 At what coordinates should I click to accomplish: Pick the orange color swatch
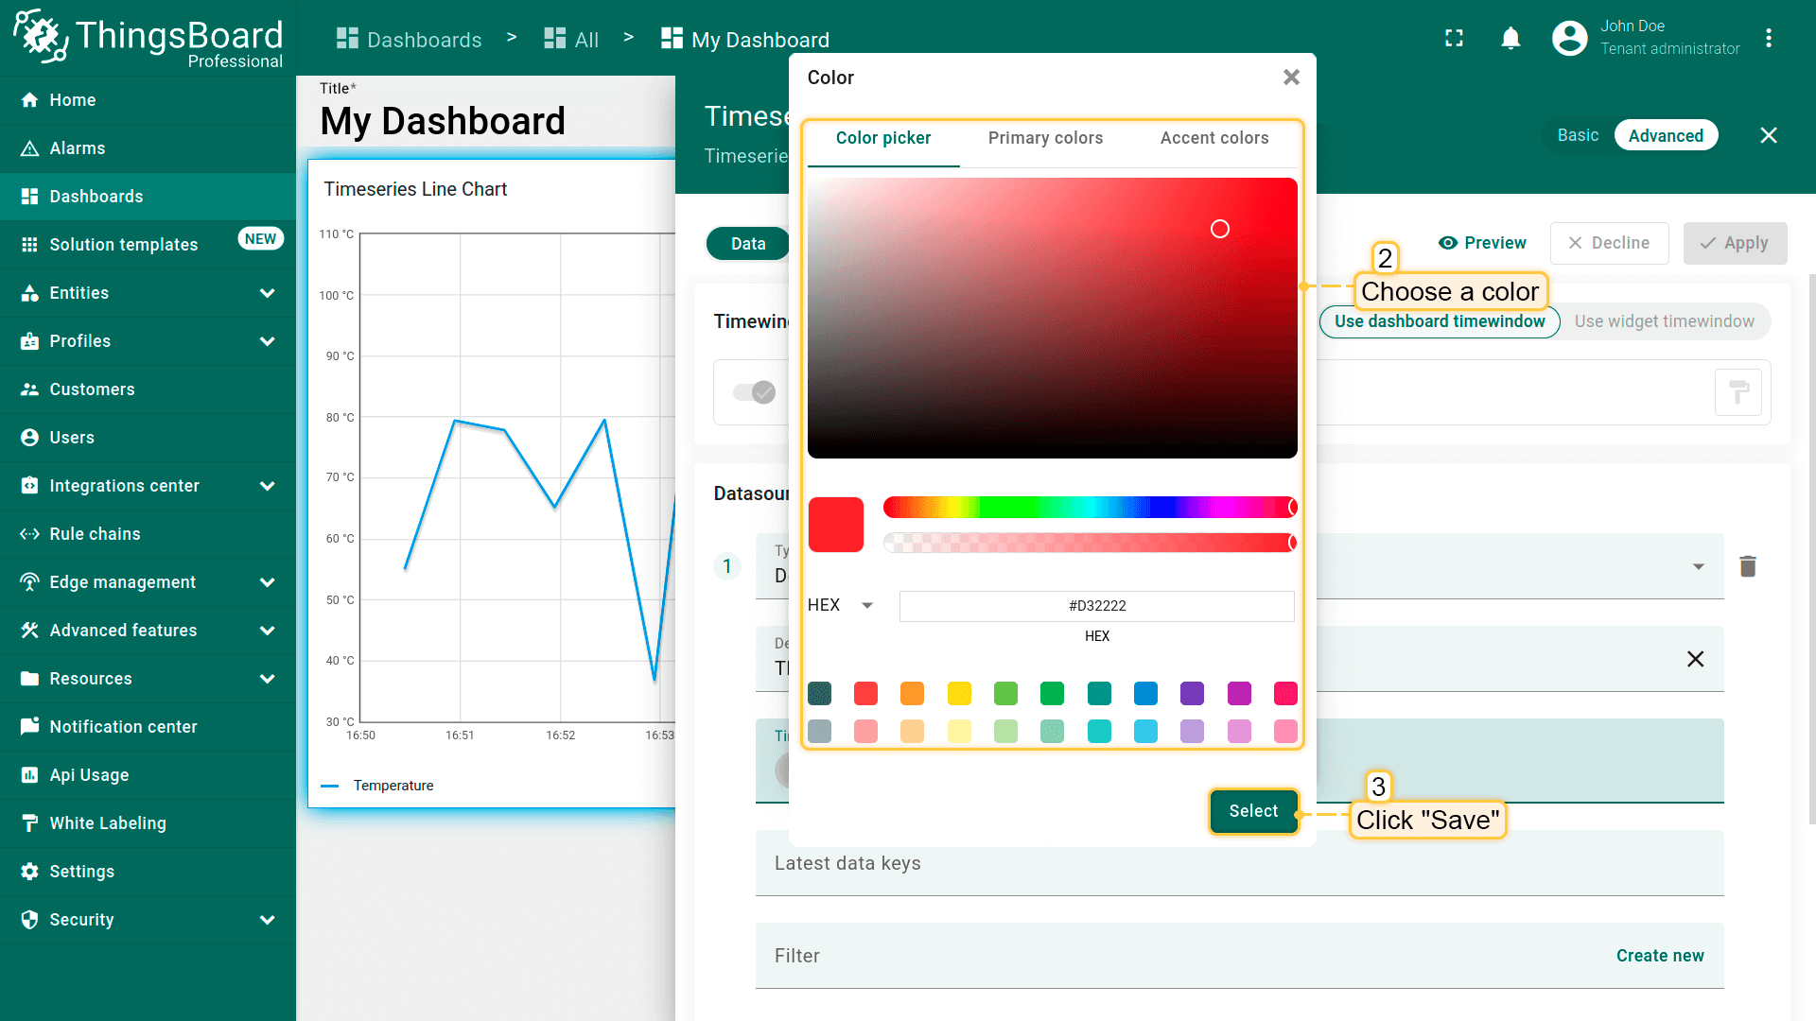pyautogui.click(x=912, y=694)
